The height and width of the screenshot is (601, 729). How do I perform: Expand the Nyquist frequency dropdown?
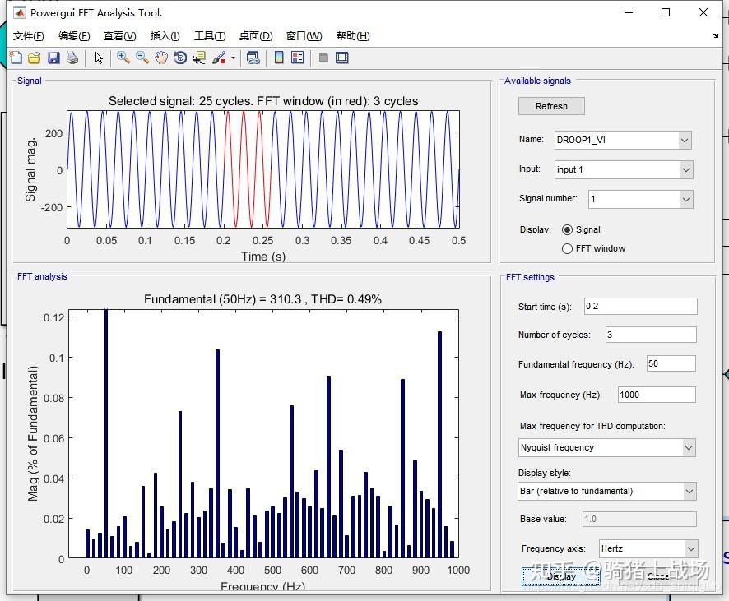click(x=607, y=447)
